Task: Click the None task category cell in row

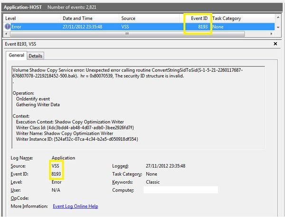Action: (218, 27)
